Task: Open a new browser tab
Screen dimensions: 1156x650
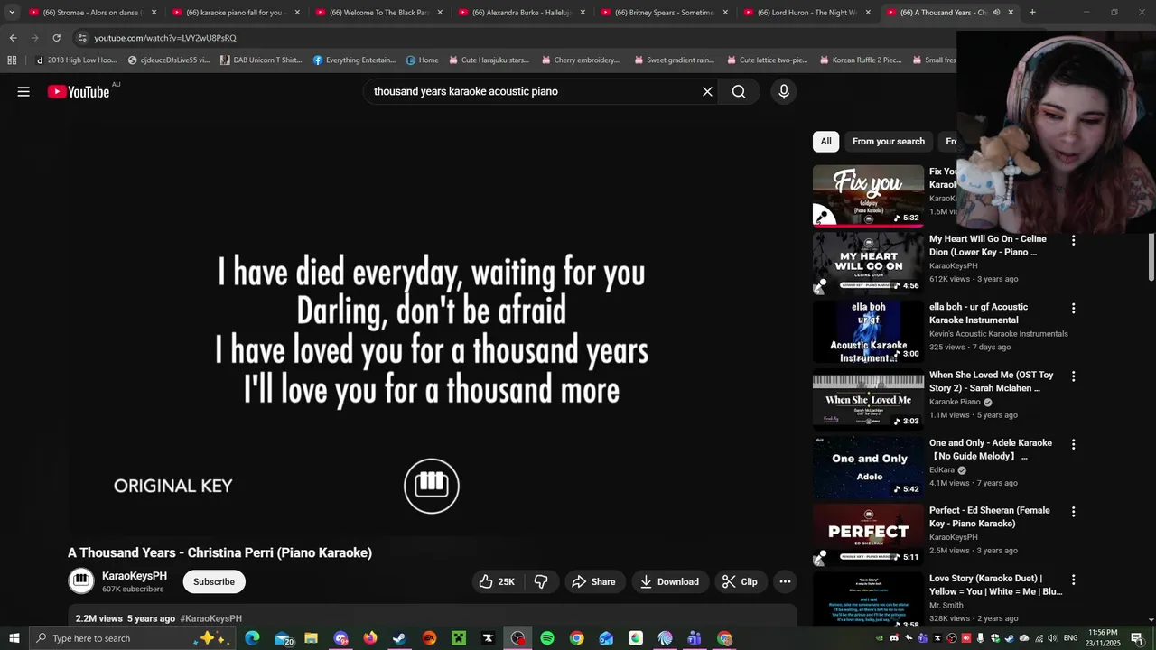Action: coord(1032,13)
